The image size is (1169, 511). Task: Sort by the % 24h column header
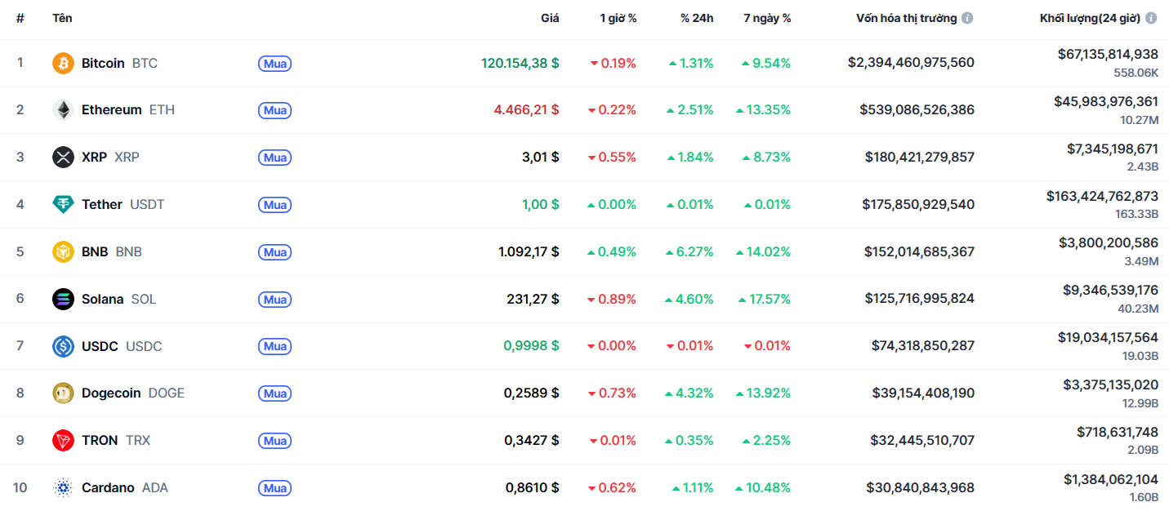coord(696,18)
